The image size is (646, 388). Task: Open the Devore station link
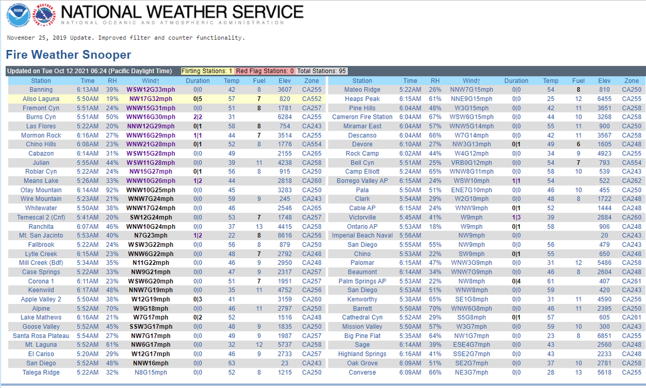tap(362, 144)
